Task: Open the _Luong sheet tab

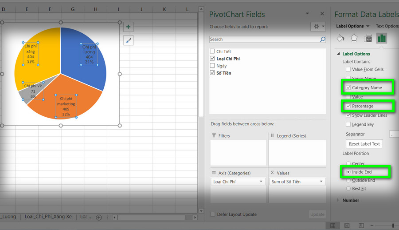Action: 8,217
